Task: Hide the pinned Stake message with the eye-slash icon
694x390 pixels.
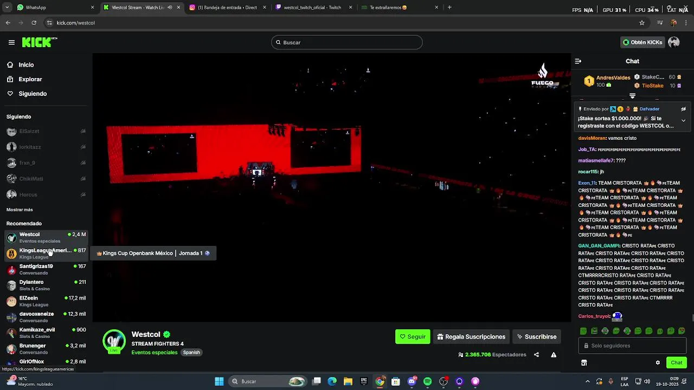Action: point(683,109)
